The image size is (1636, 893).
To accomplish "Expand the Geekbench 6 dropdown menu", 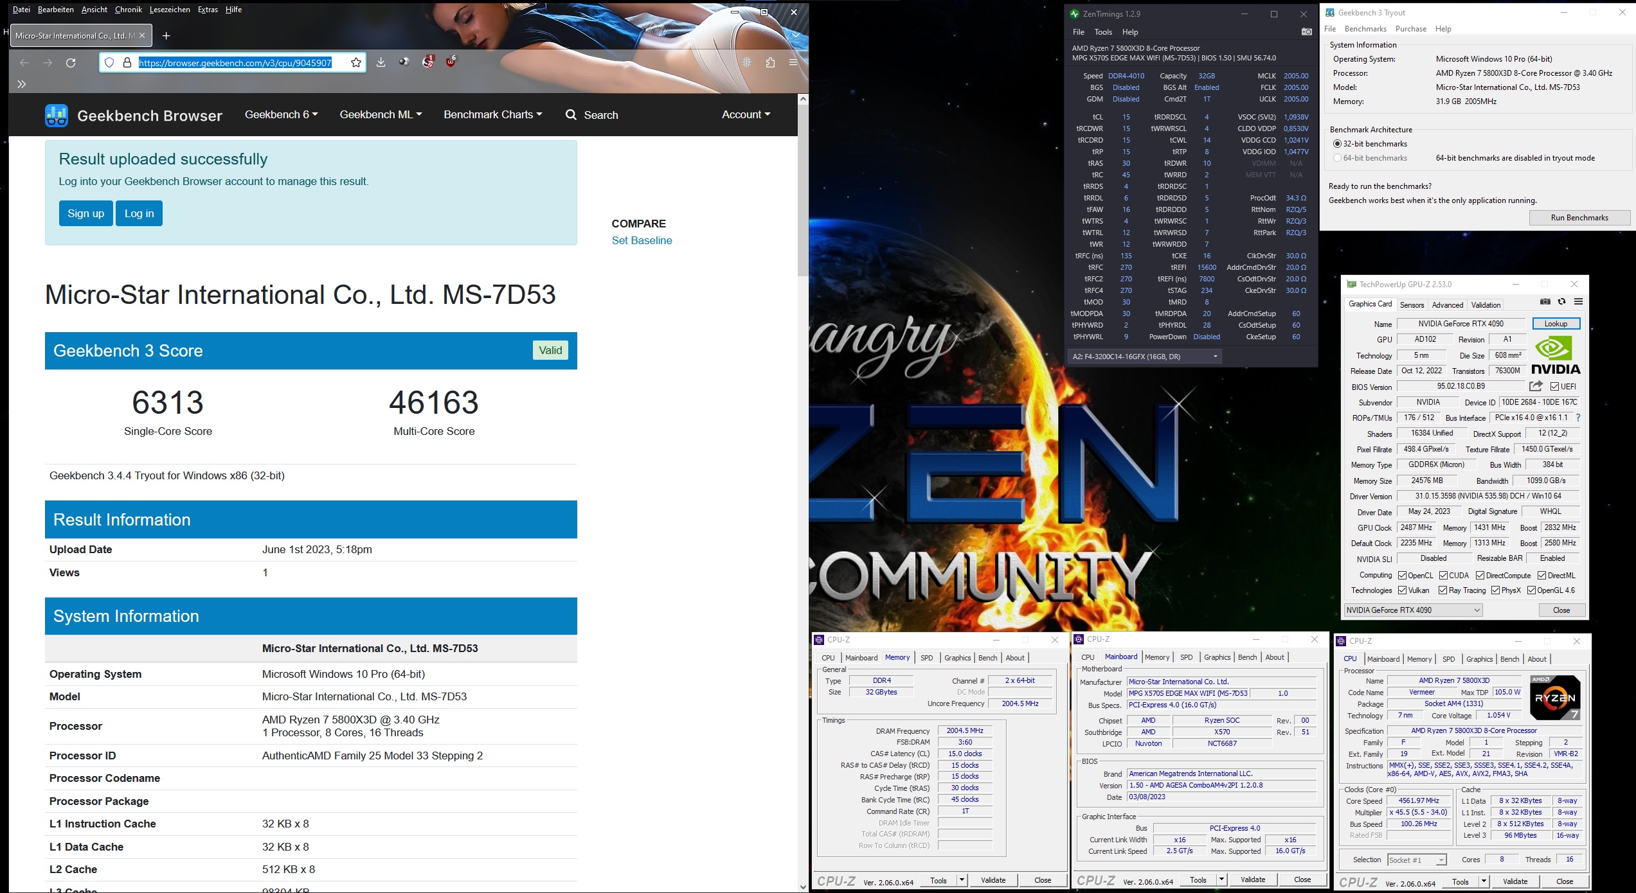I will [281, 114].
